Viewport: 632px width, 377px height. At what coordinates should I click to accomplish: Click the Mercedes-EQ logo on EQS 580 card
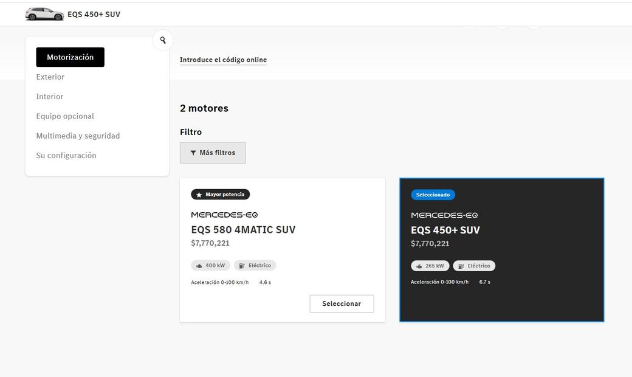click(224, 215)
